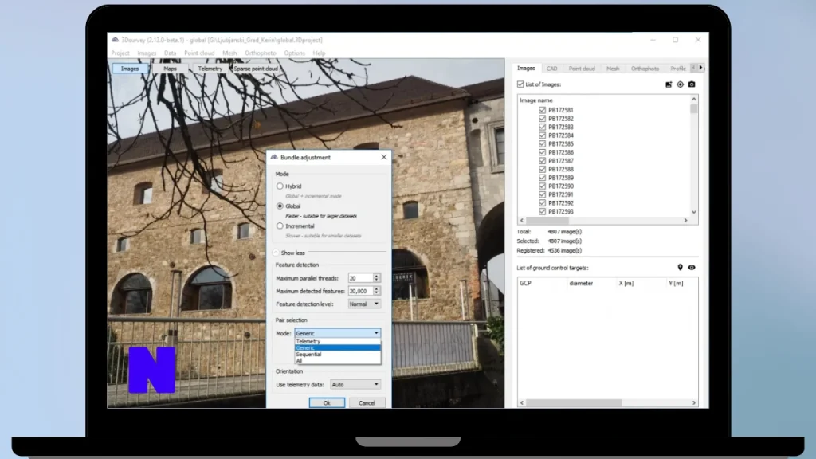The width and height of the screenshot is (816, 459).
Task: Uncheck image PB172581
Action: pyautogui.click(x=542, y=110)
